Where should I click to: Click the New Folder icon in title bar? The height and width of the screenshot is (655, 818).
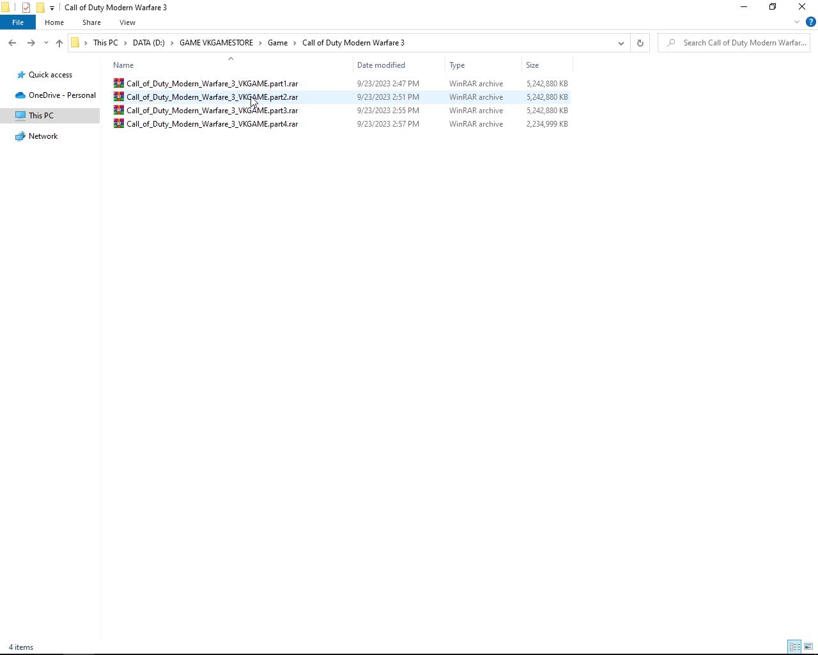pyautogui.click(x=40, y=7)
